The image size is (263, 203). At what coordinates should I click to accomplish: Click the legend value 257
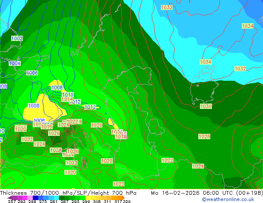[x=12, y=201]
